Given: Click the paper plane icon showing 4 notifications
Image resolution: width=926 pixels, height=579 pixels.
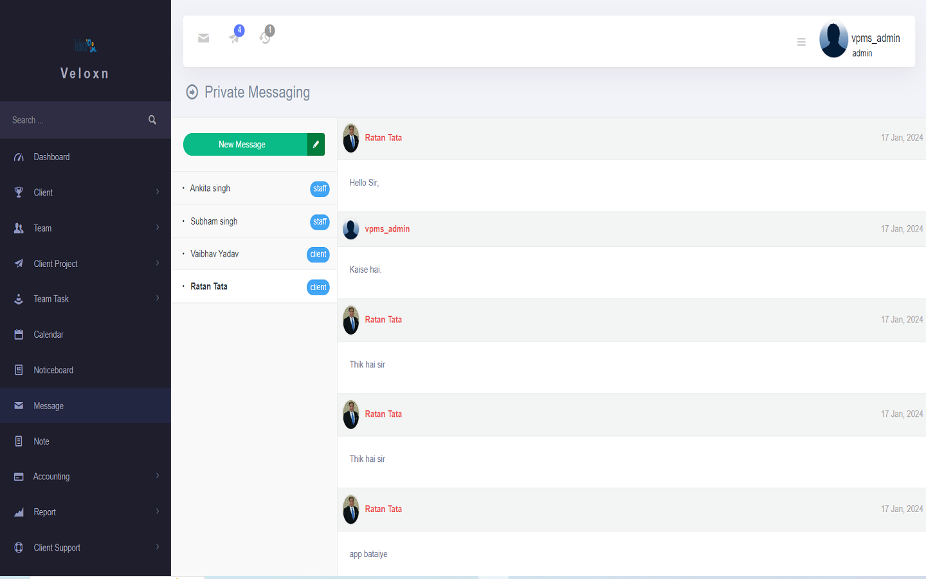Looking at the screenshot, I should pos(234,39).
